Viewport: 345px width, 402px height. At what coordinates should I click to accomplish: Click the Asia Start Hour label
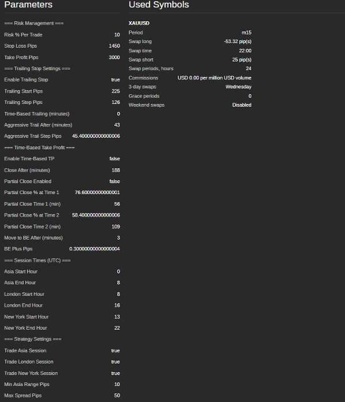[x=21, y=272]
